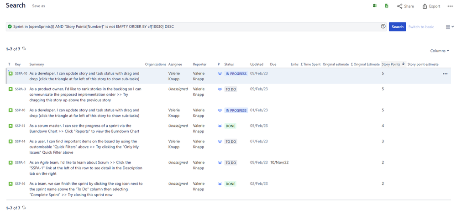The height and width of the screenshot is (215, 456).
Task: Open the Share option
Action: 405,6
